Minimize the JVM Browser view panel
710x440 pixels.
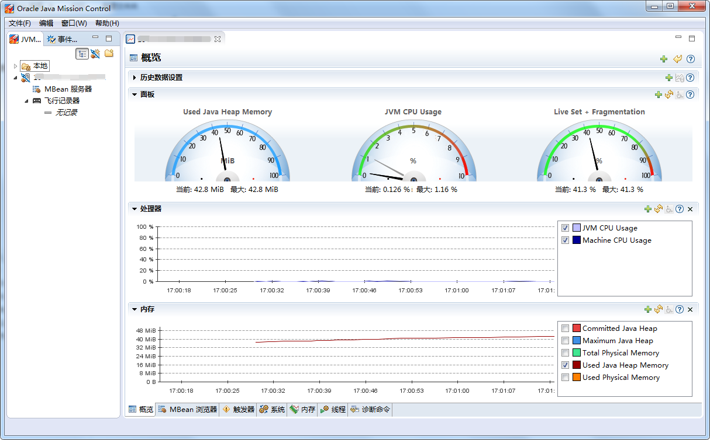pos(96,38)
